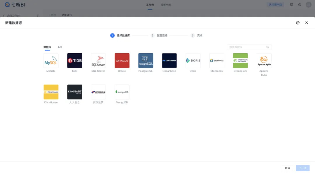Image resolution: width=315 pixels, height=174 pixels.
Task: Open the feedback message icon in top bar
Action: (x=291, y=5)
